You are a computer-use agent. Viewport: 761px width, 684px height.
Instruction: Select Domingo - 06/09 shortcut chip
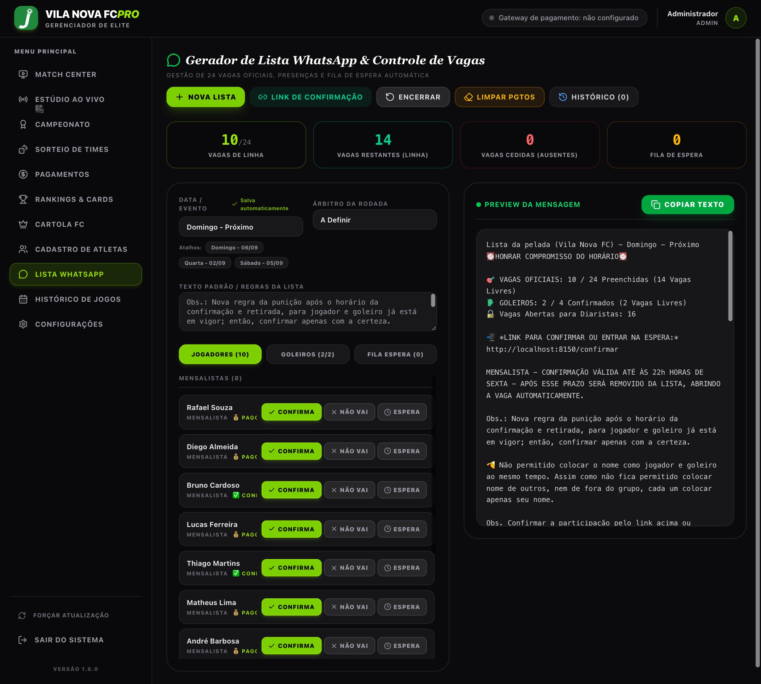234,247
